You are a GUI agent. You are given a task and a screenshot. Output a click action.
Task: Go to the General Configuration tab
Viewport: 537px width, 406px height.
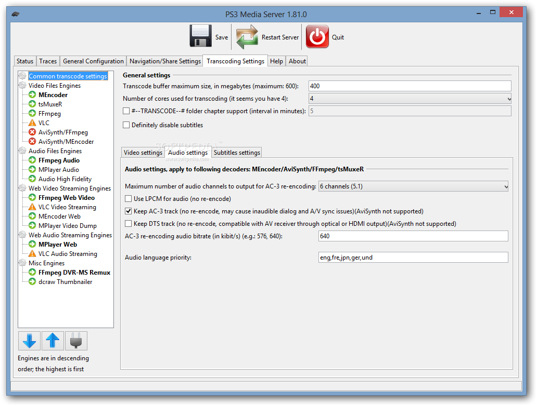point(93,61)
